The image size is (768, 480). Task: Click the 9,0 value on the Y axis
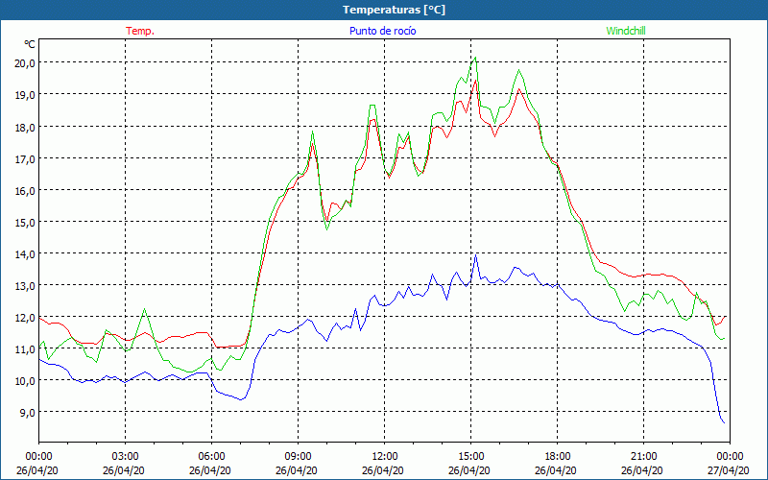click(28, 413)
